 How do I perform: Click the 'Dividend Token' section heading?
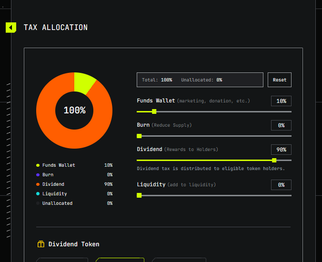(74, 244)
